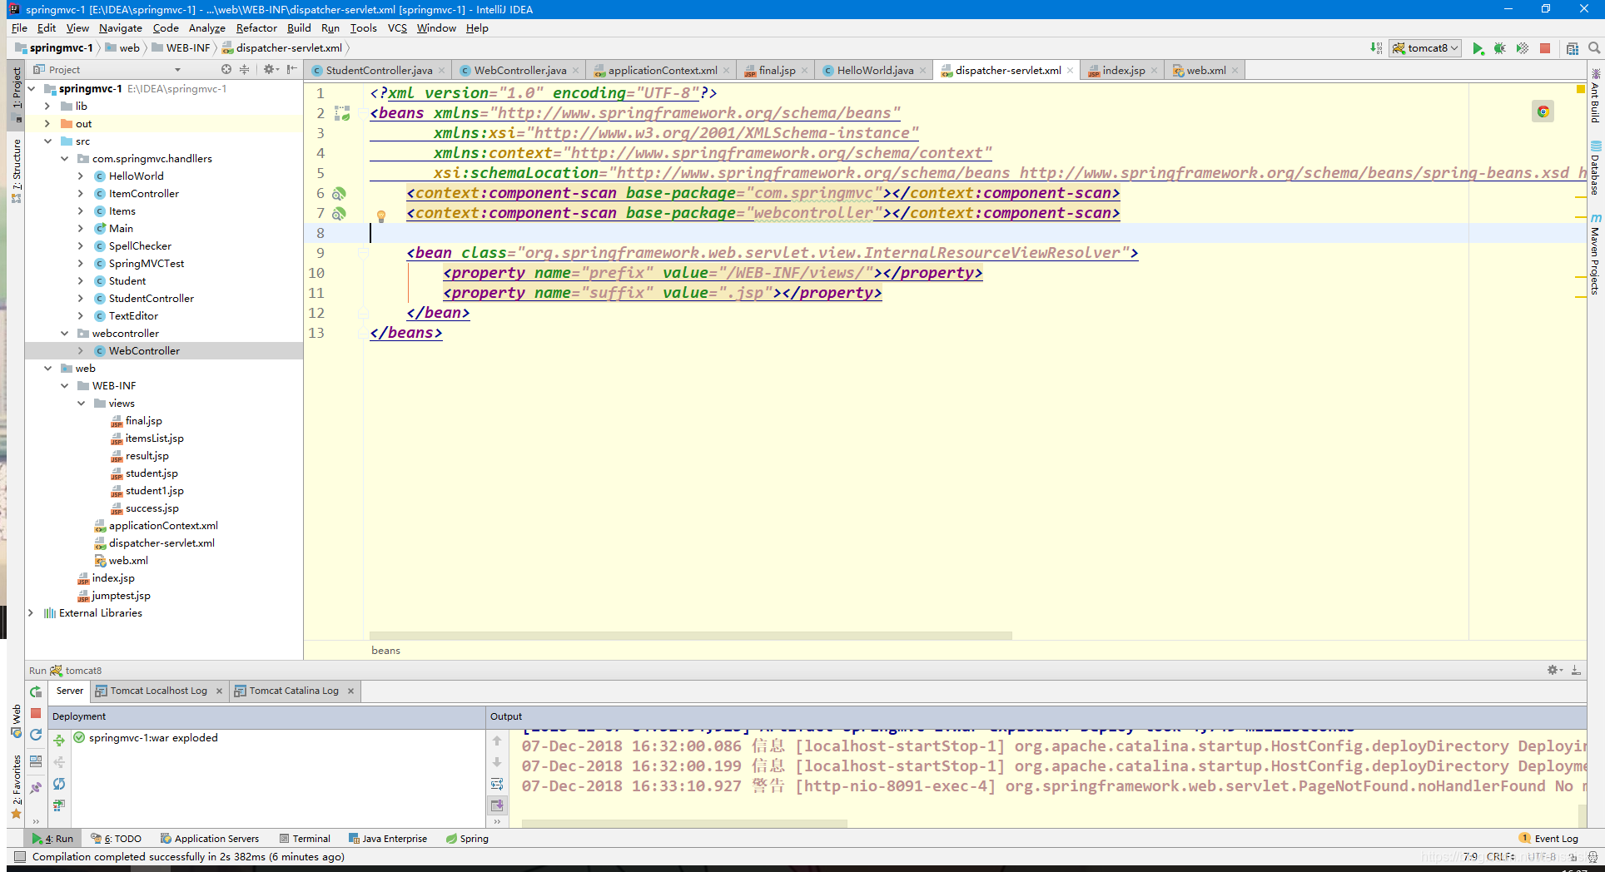Image resolution: width=1605 pixels, height=872 pixels.
Task: Toggle scroll to end of Output
Action: [x=497, y=805]
